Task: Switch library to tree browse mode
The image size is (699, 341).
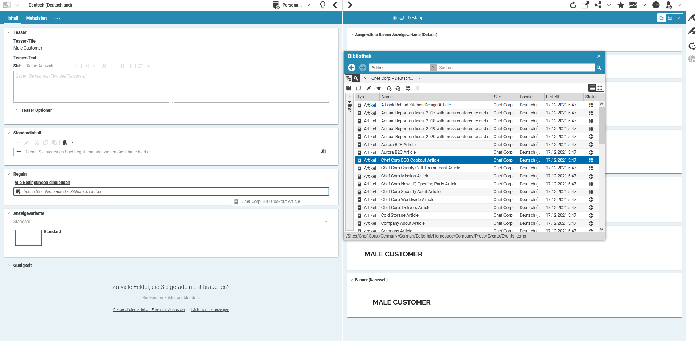Action: coord(349,78)
